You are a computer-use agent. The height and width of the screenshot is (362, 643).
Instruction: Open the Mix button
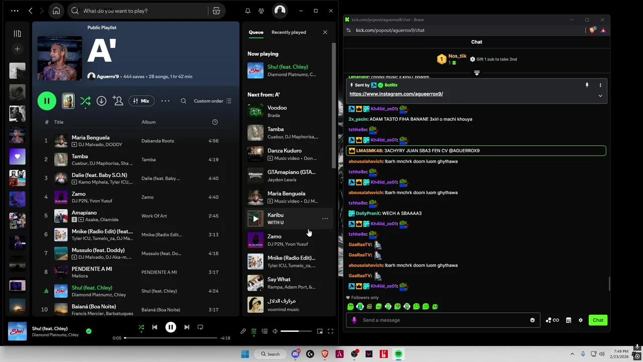point(141,101)
